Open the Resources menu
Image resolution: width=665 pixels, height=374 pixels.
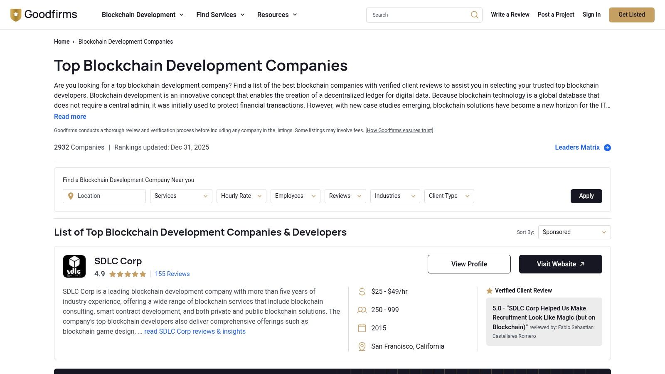pos(277,15)
